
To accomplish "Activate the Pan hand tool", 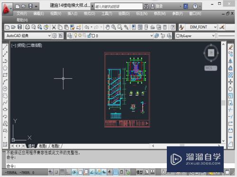I will (108, 27).
